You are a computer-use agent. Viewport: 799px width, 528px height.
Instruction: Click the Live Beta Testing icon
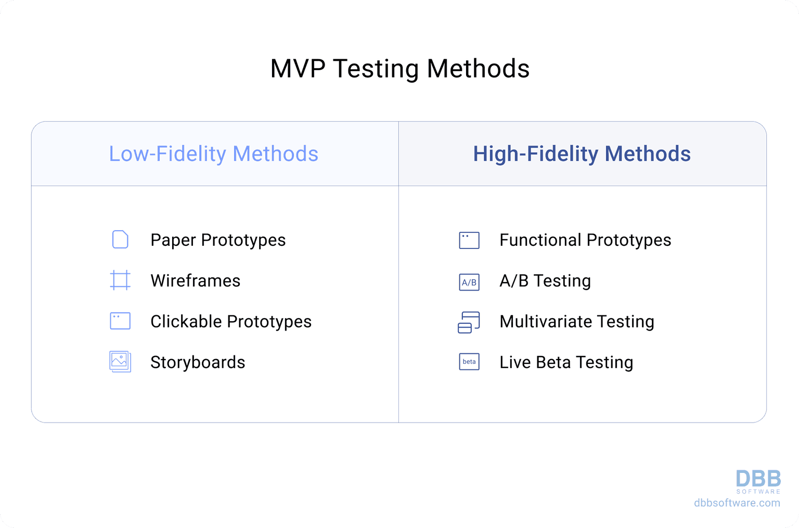tap(469, 362)
